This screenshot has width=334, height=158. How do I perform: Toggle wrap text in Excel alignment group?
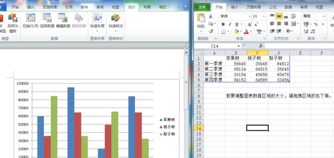294,16
